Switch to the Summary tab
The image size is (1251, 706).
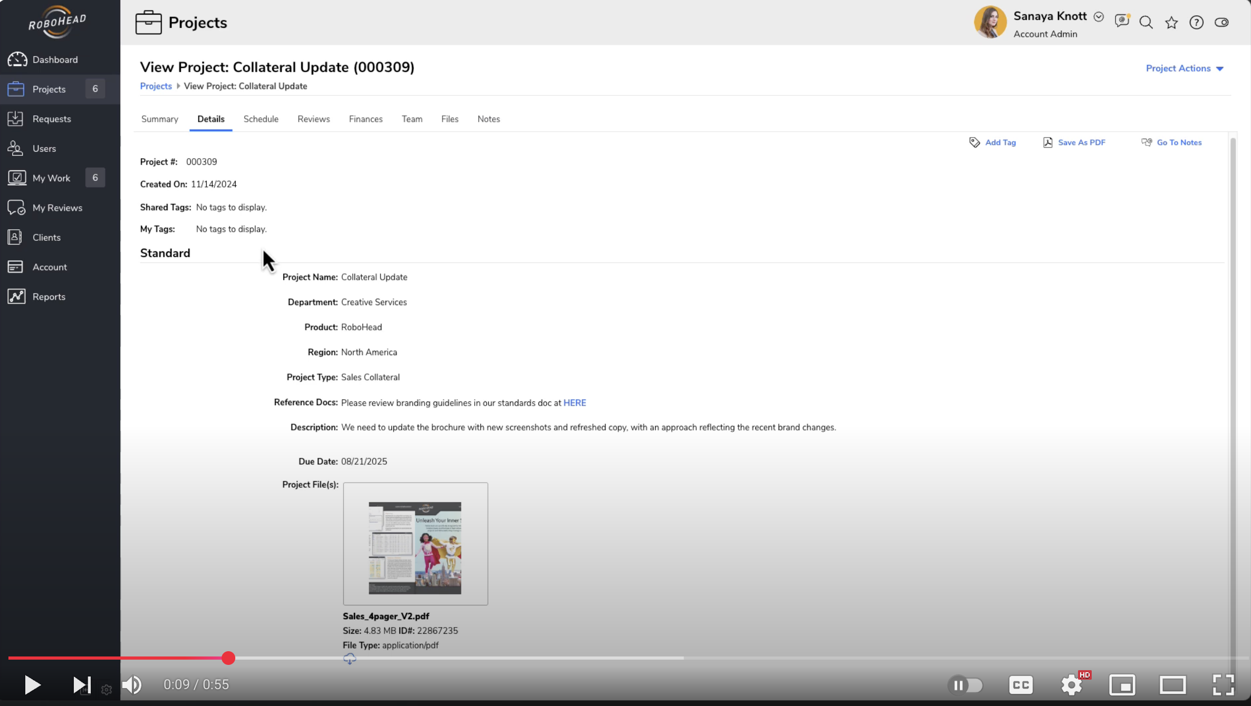tap(160, 119)
